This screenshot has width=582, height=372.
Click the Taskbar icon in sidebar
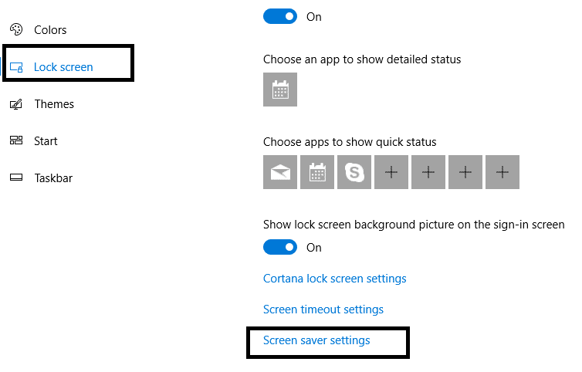(15, 178)
